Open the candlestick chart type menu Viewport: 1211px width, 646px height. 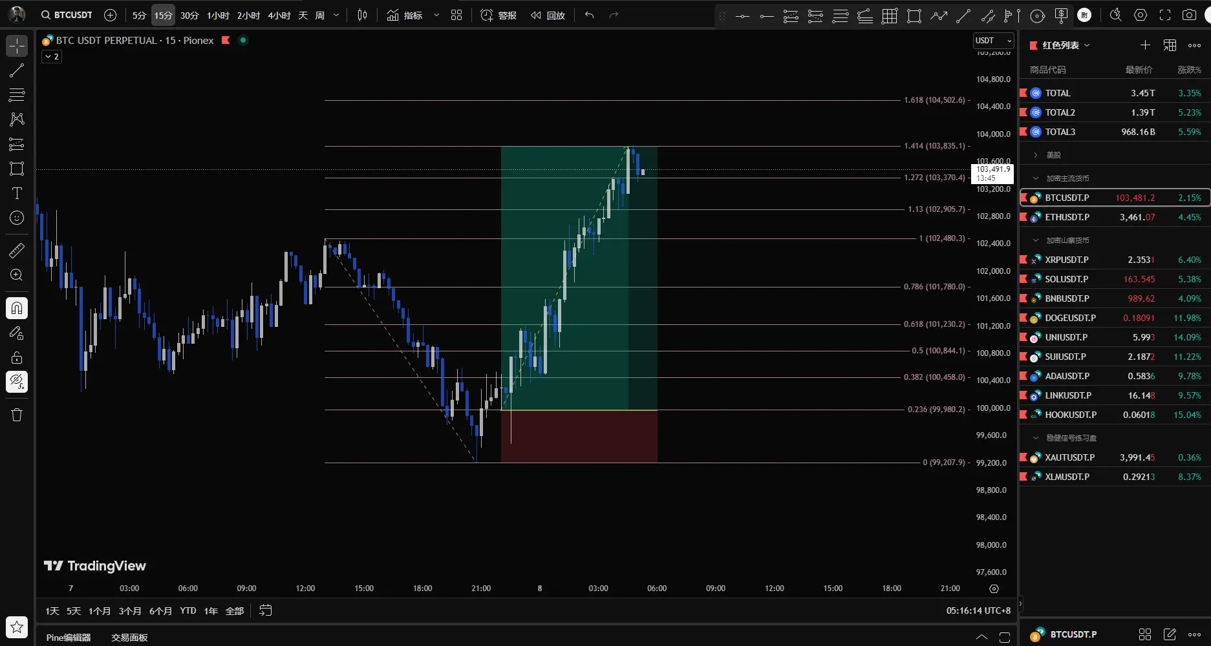[x=362, y=15]
